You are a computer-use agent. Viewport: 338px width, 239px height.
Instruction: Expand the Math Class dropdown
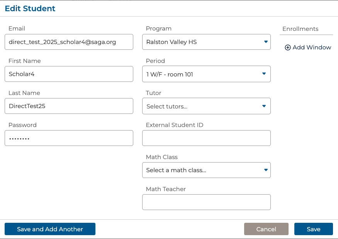[266, 170]
